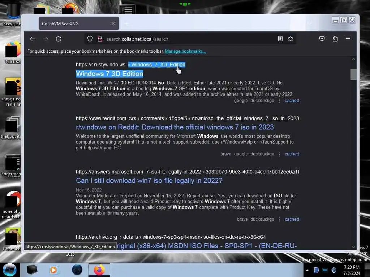Click the insecure connection padlock icon
370x277 pixels.
tap(100, 39)
